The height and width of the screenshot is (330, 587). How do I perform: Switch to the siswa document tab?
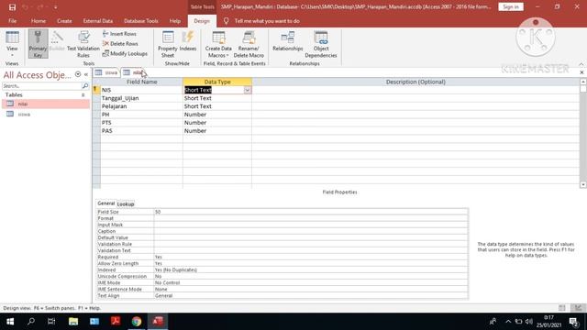point(106,72)
